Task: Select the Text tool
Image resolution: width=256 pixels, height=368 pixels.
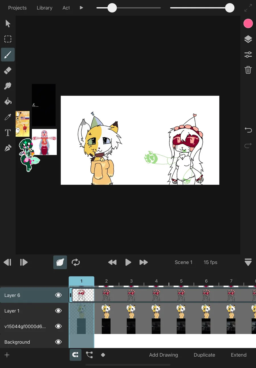Action: pos(8,132)
